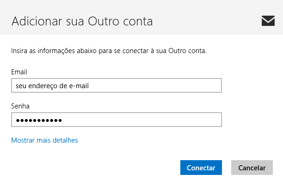Dismiss the dialog with Cancelar
Screen dimensions: 283x180
252,168
